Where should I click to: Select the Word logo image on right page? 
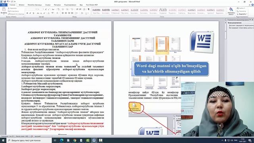(x=202, y=42)
